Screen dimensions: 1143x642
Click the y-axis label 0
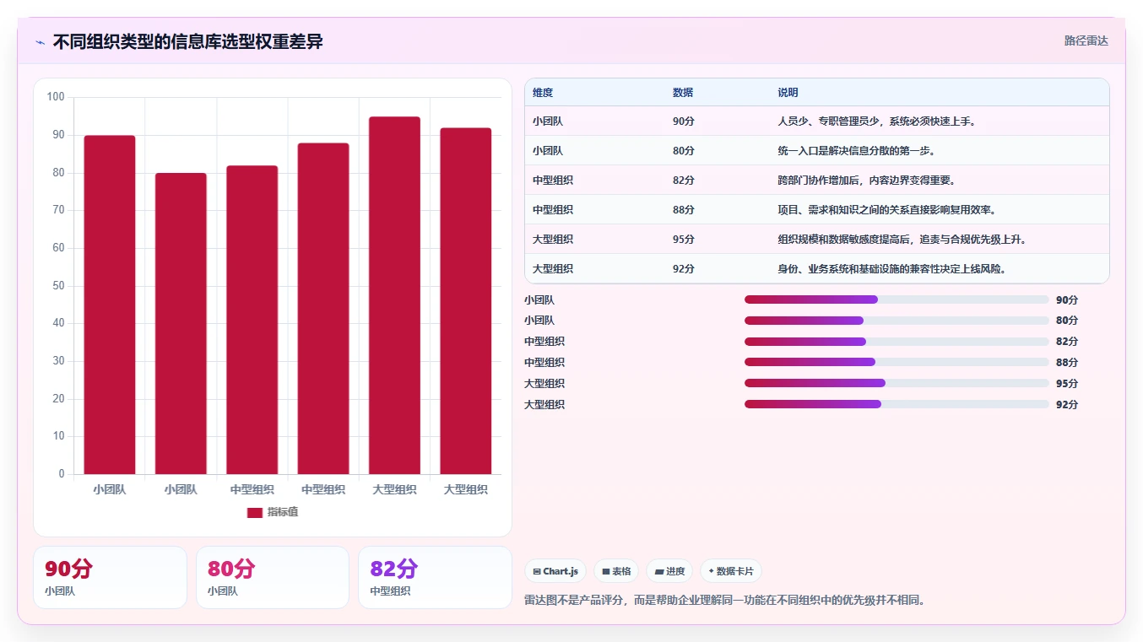click(62, 474)
